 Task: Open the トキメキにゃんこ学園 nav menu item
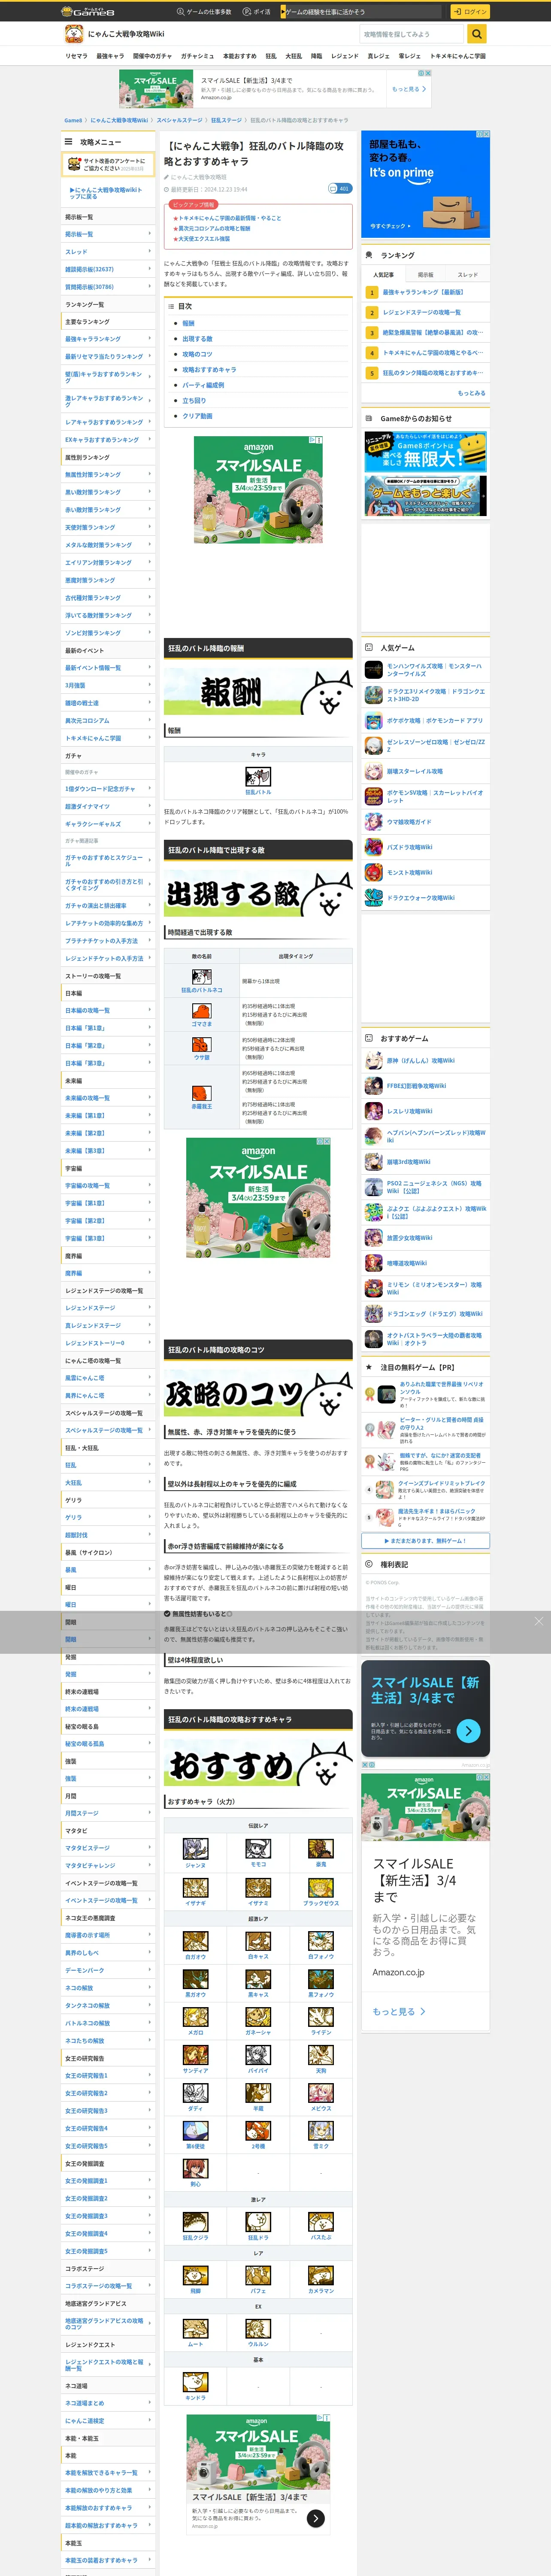[x=457, y=56]
